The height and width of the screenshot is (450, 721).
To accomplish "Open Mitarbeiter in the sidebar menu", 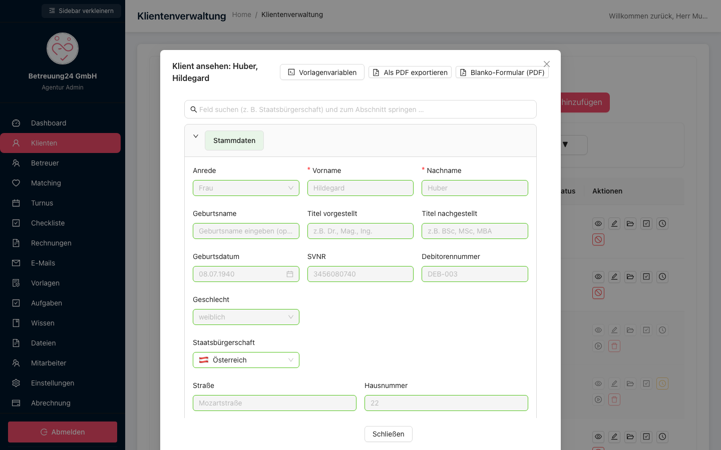I will [x=60, y=363].
